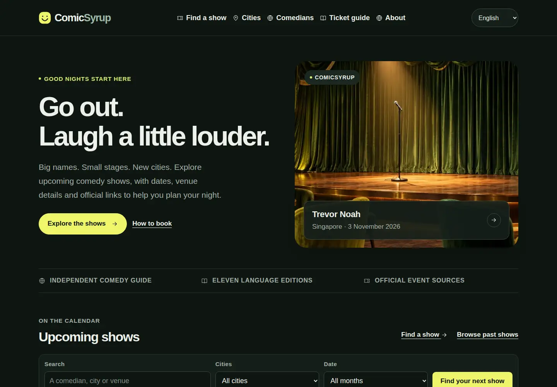Click the ComicSyrup wordmark in the header
Screen dimensions: 557x387
83,18
